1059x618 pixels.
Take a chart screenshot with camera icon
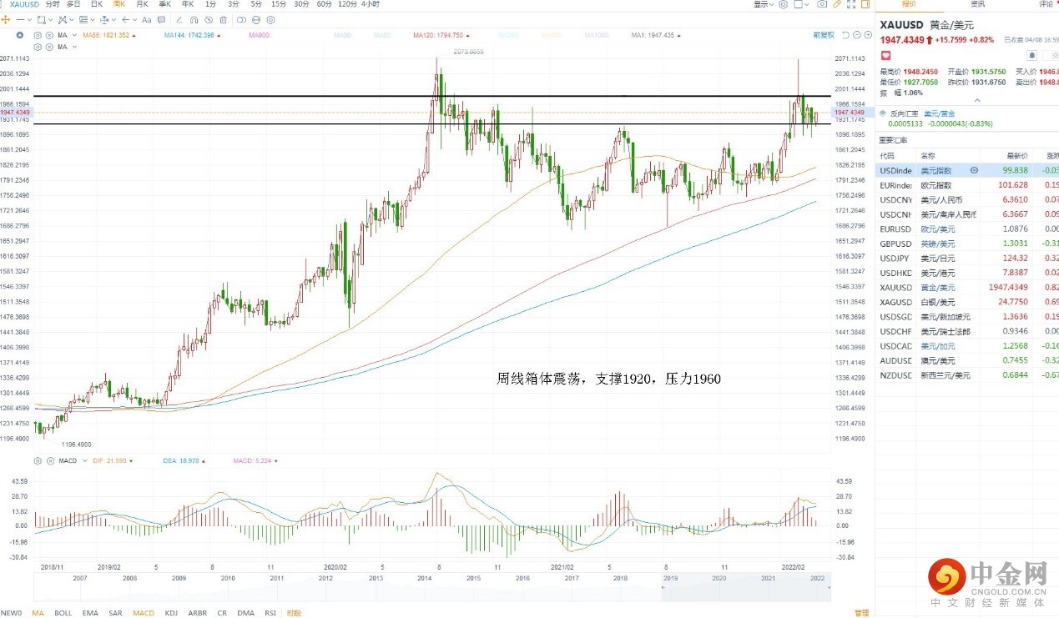click(822, 4)
